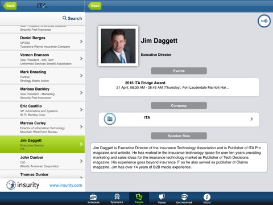Image resolution: width=273 pixels, height=205 pixels.
Task: Click Atlantic American Corporation text
Action: (40, 166)
